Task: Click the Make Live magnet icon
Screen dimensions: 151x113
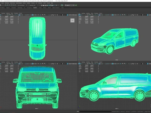Action: point(15,5)
